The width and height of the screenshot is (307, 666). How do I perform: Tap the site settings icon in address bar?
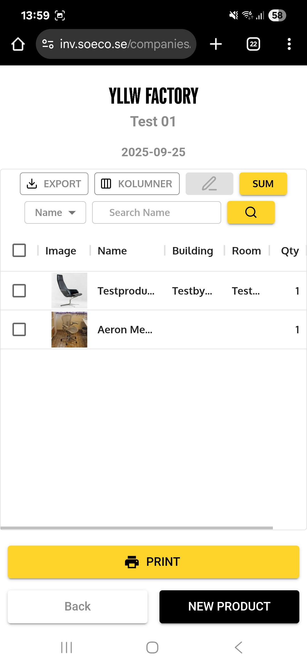48,44
